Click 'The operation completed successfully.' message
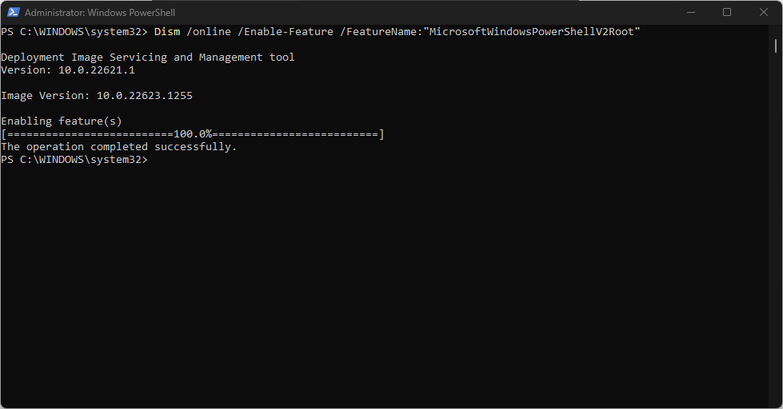Viewport: 783px width, 409px height. (x=119, y=147)
